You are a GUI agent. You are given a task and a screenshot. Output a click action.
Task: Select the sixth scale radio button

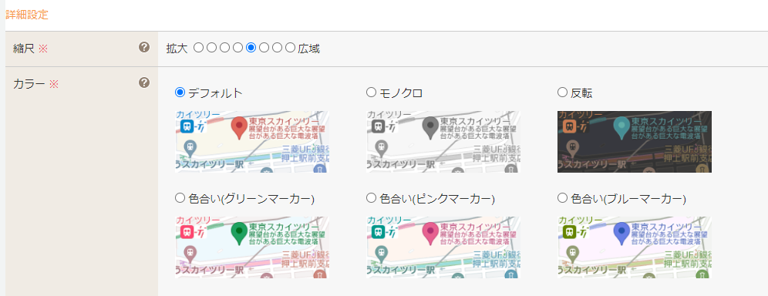point(264,48)
